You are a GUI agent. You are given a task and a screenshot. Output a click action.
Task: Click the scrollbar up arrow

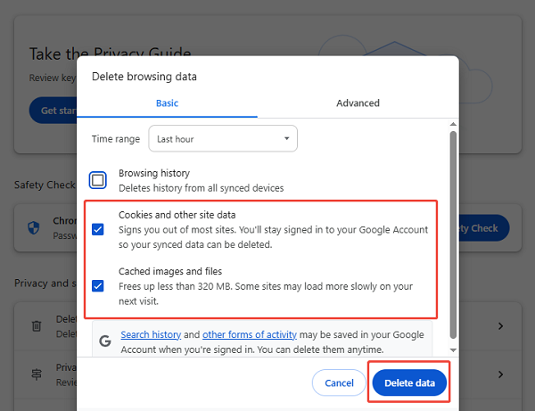click(453, 125)
